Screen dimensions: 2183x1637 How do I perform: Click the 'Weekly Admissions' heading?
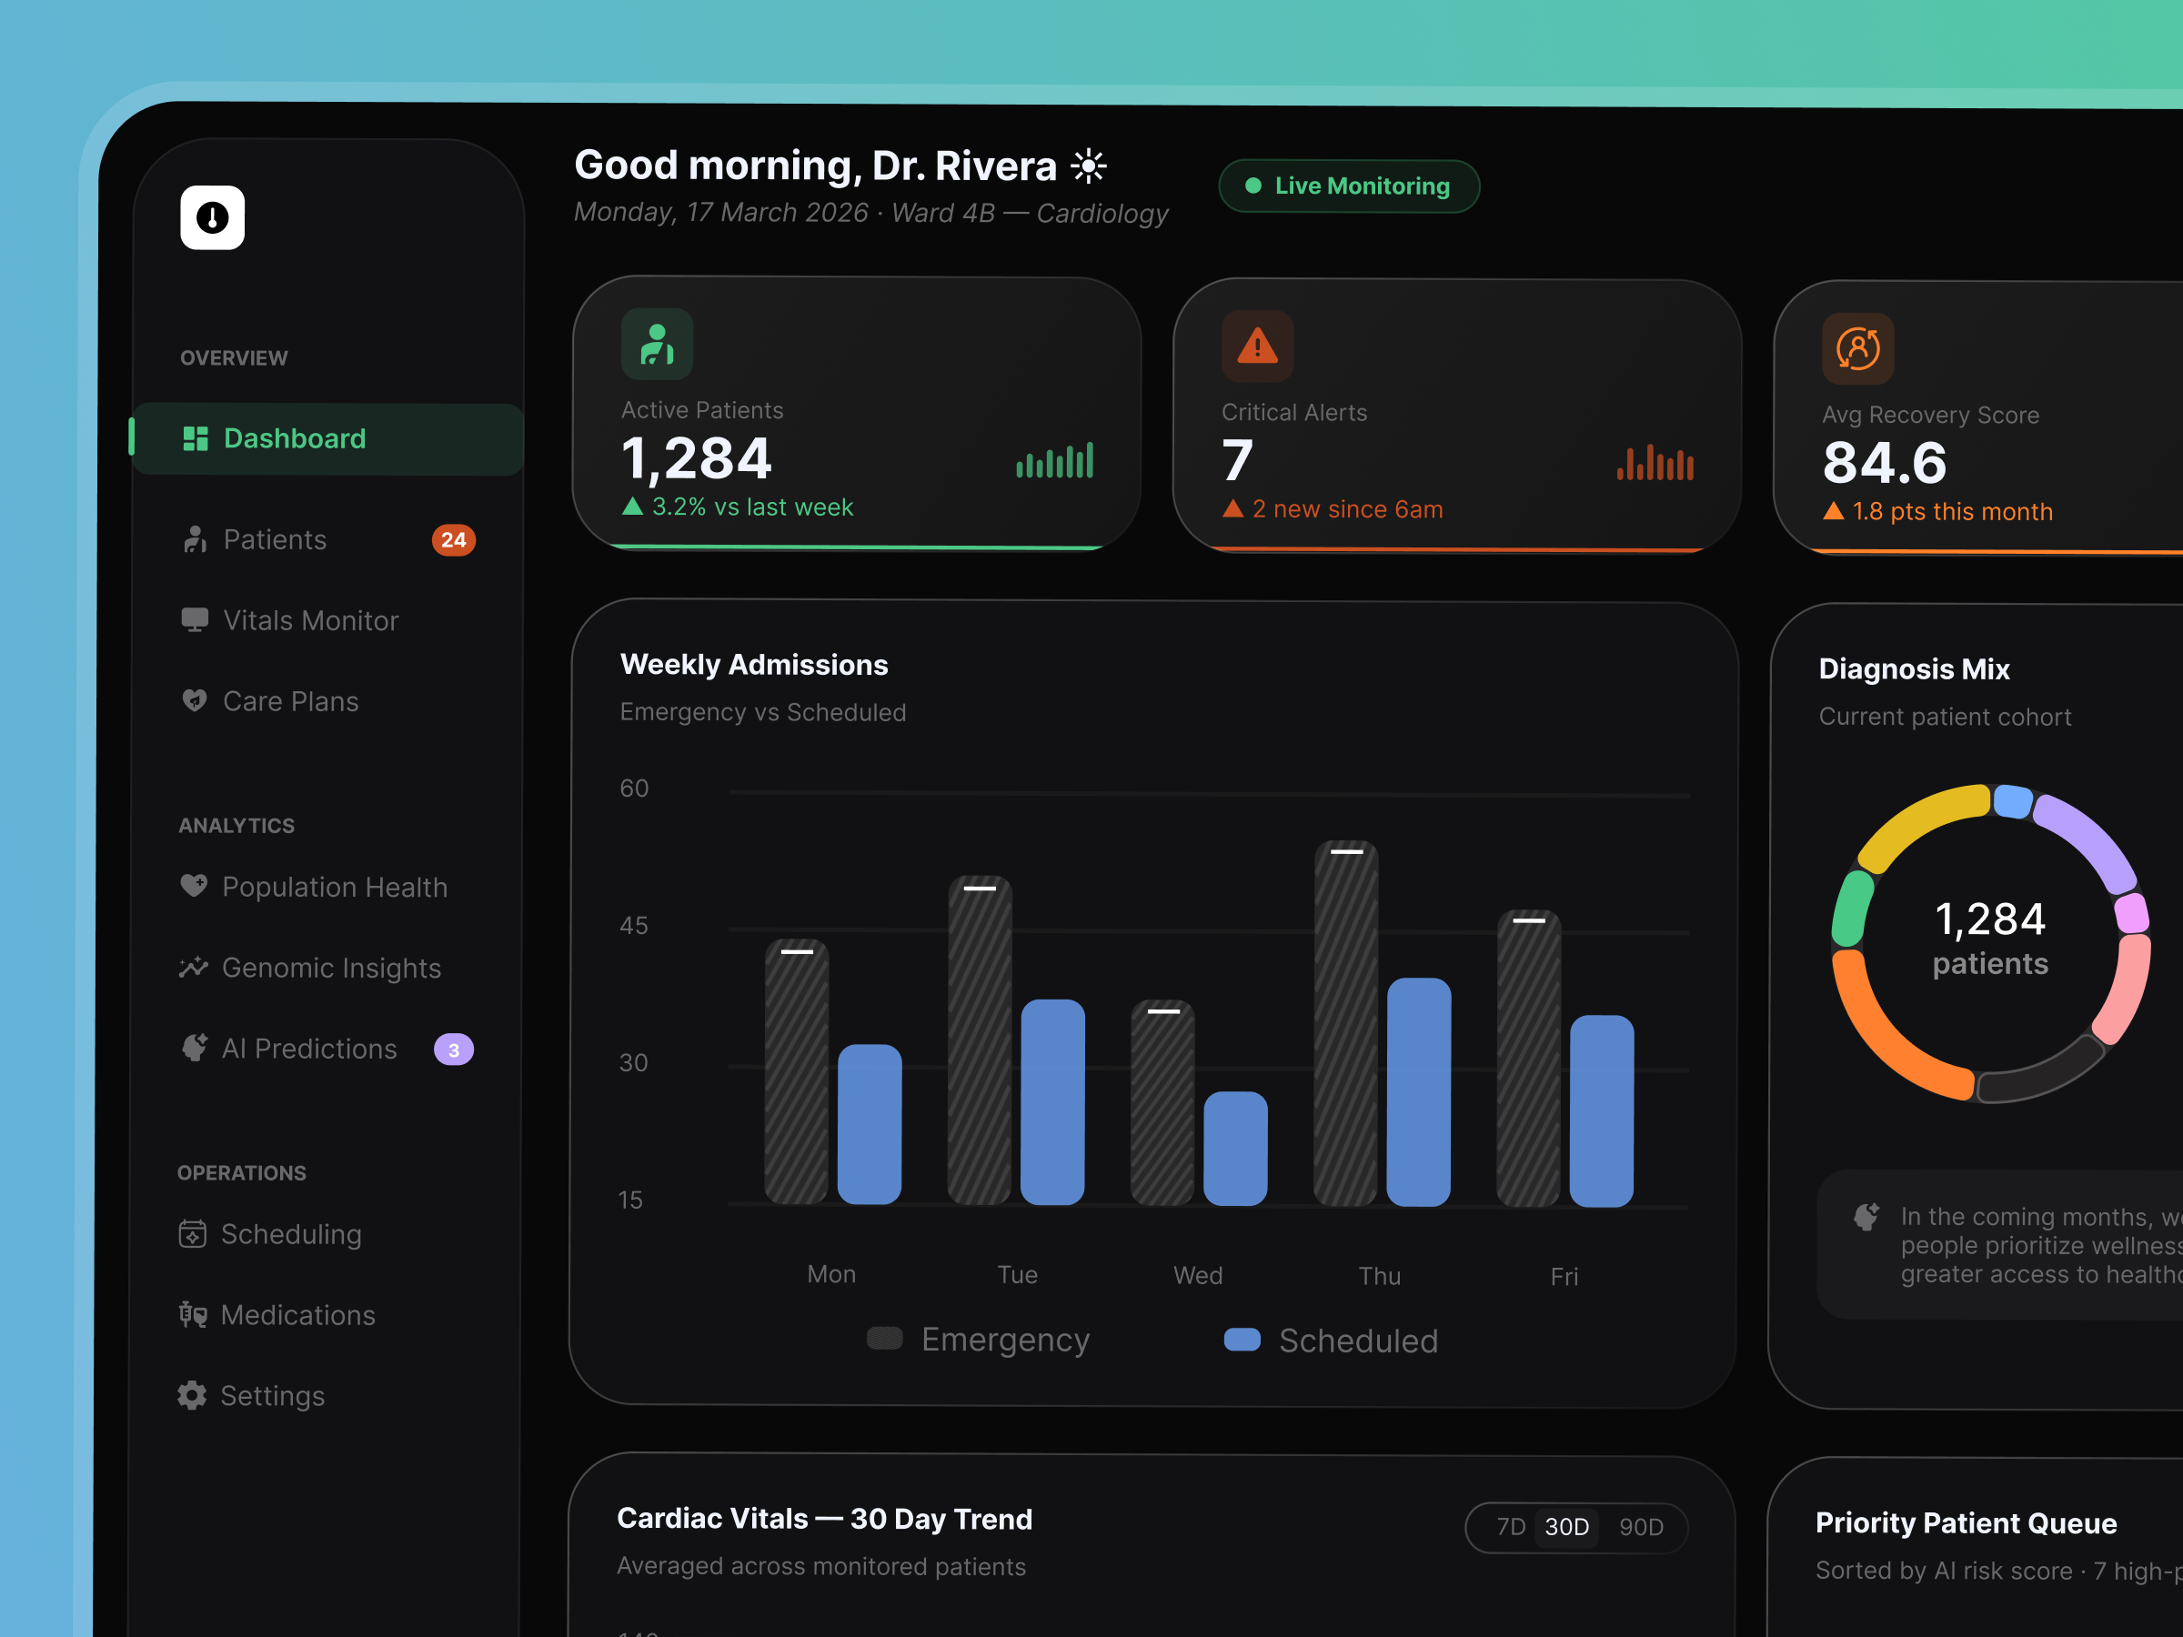coord(754,665)
